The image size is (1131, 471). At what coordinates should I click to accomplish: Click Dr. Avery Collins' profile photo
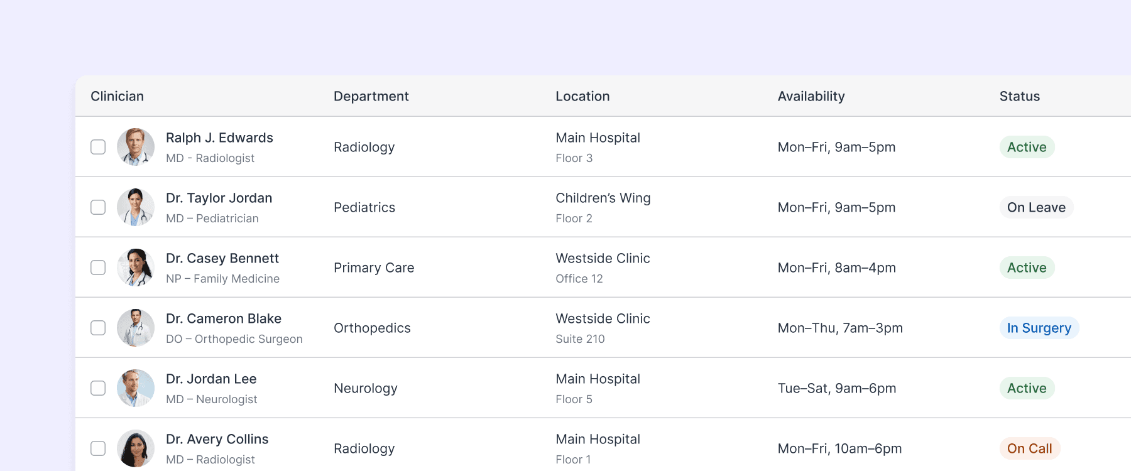135,448
